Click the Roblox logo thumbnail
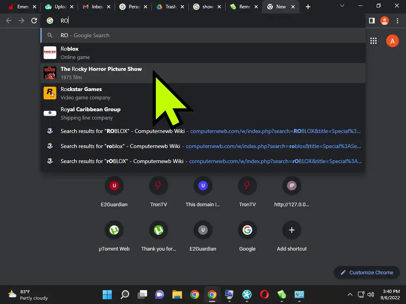The image size is (406, 304). click(50, 53)
